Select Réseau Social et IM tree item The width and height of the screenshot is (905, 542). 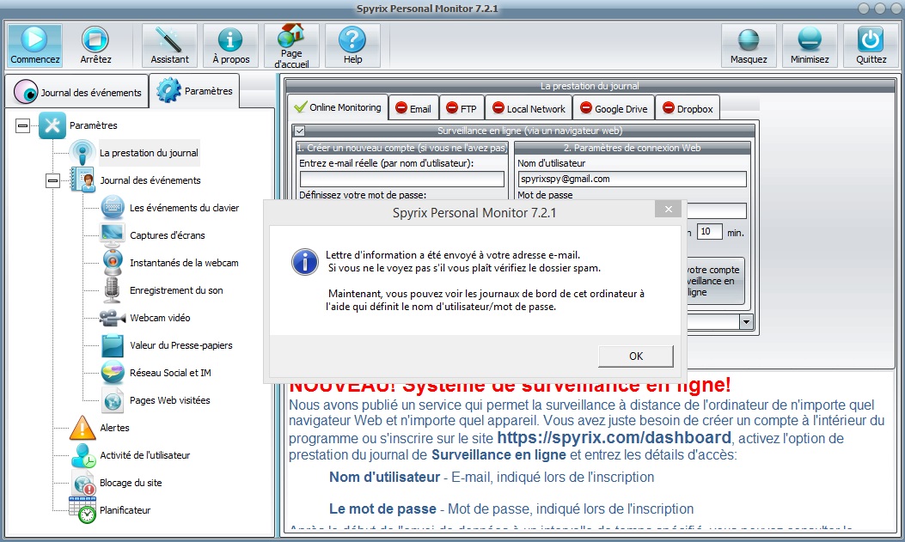[170, 373]
